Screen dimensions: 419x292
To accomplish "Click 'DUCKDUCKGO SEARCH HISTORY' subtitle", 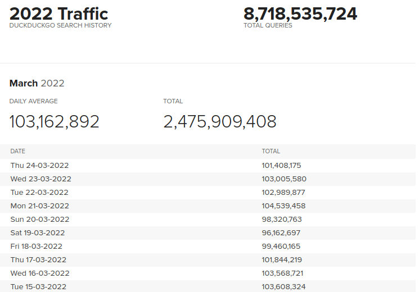I will tap(60, 25).
